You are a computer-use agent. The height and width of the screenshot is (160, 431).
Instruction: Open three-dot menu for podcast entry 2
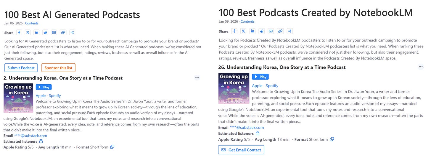pyautogui.click(x=197, y=78)
